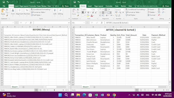Select Page Layout view in Book1 status bar
Screen dimensions: 174x98
click(x=40, y=90)
